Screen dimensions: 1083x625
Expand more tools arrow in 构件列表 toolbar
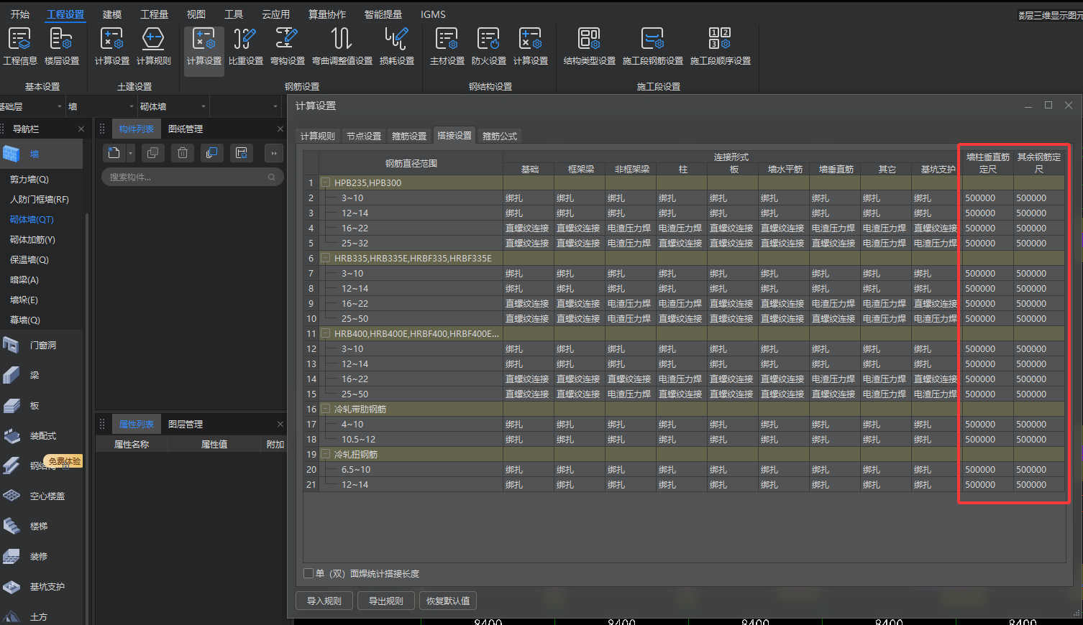click(274, 153)
